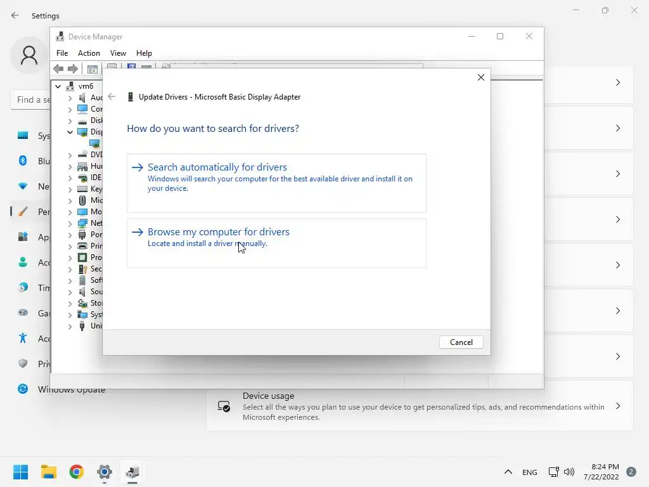The image size is (649, 487).
Task: Expand the Universal Serial Bus node
Action: coord(70,327)
